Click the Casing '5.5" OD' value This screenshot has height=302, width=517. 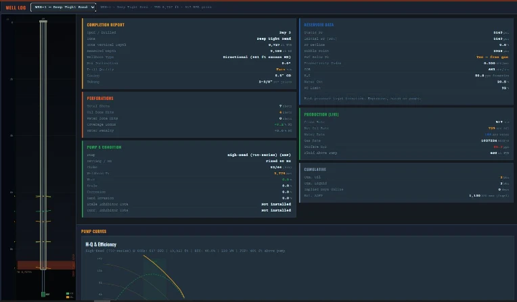coord(283,76)
